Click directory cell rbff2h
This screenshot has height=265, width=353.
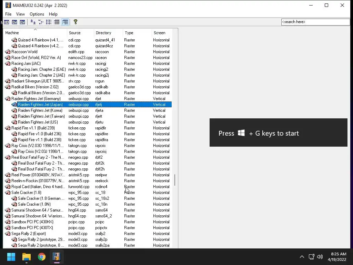pyautogui.click(x=100, y=169)
